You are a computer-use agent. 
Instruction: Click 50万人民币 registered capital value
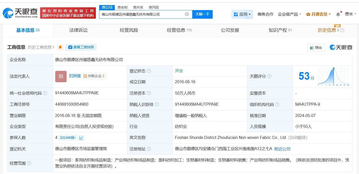(x=185, y=93)
